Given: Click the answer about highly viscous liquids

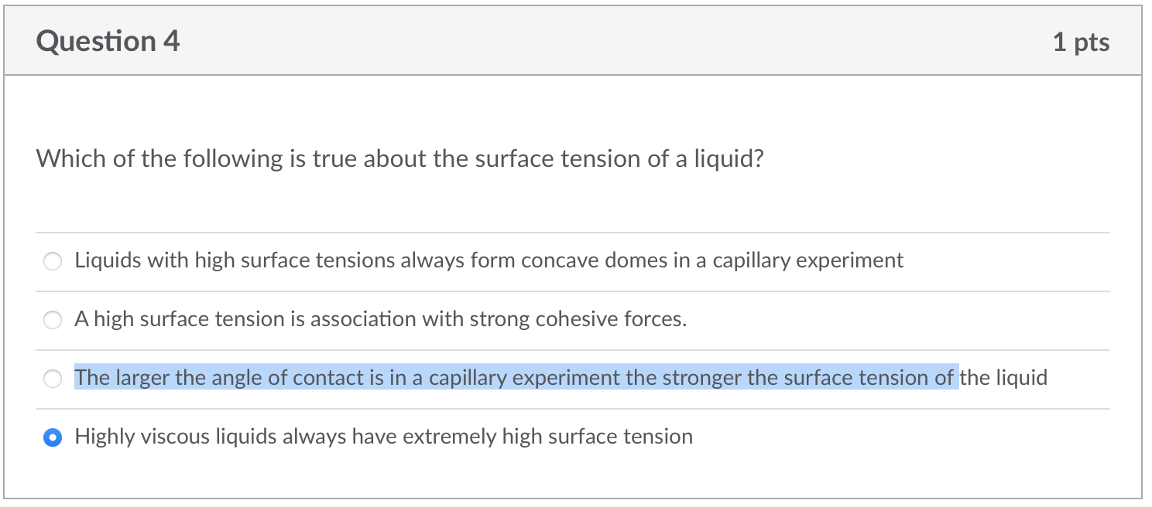Looking at the screenshot, I should [x=383, y=437].
